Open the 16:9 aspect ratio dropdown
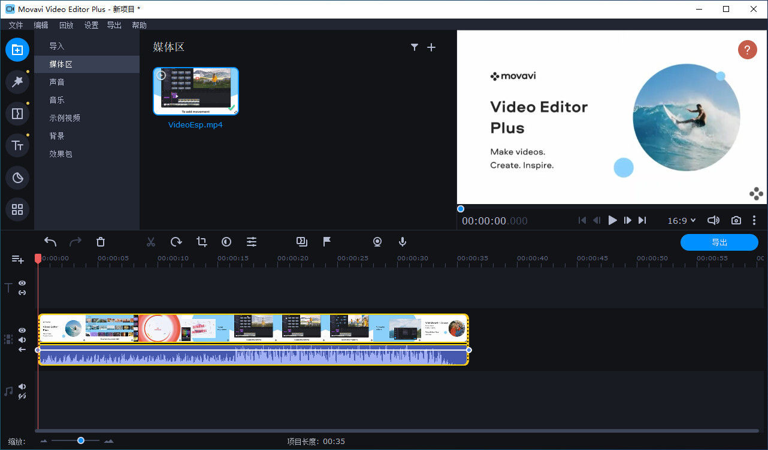This screenshot has width=768, height=450. (682, 221)
